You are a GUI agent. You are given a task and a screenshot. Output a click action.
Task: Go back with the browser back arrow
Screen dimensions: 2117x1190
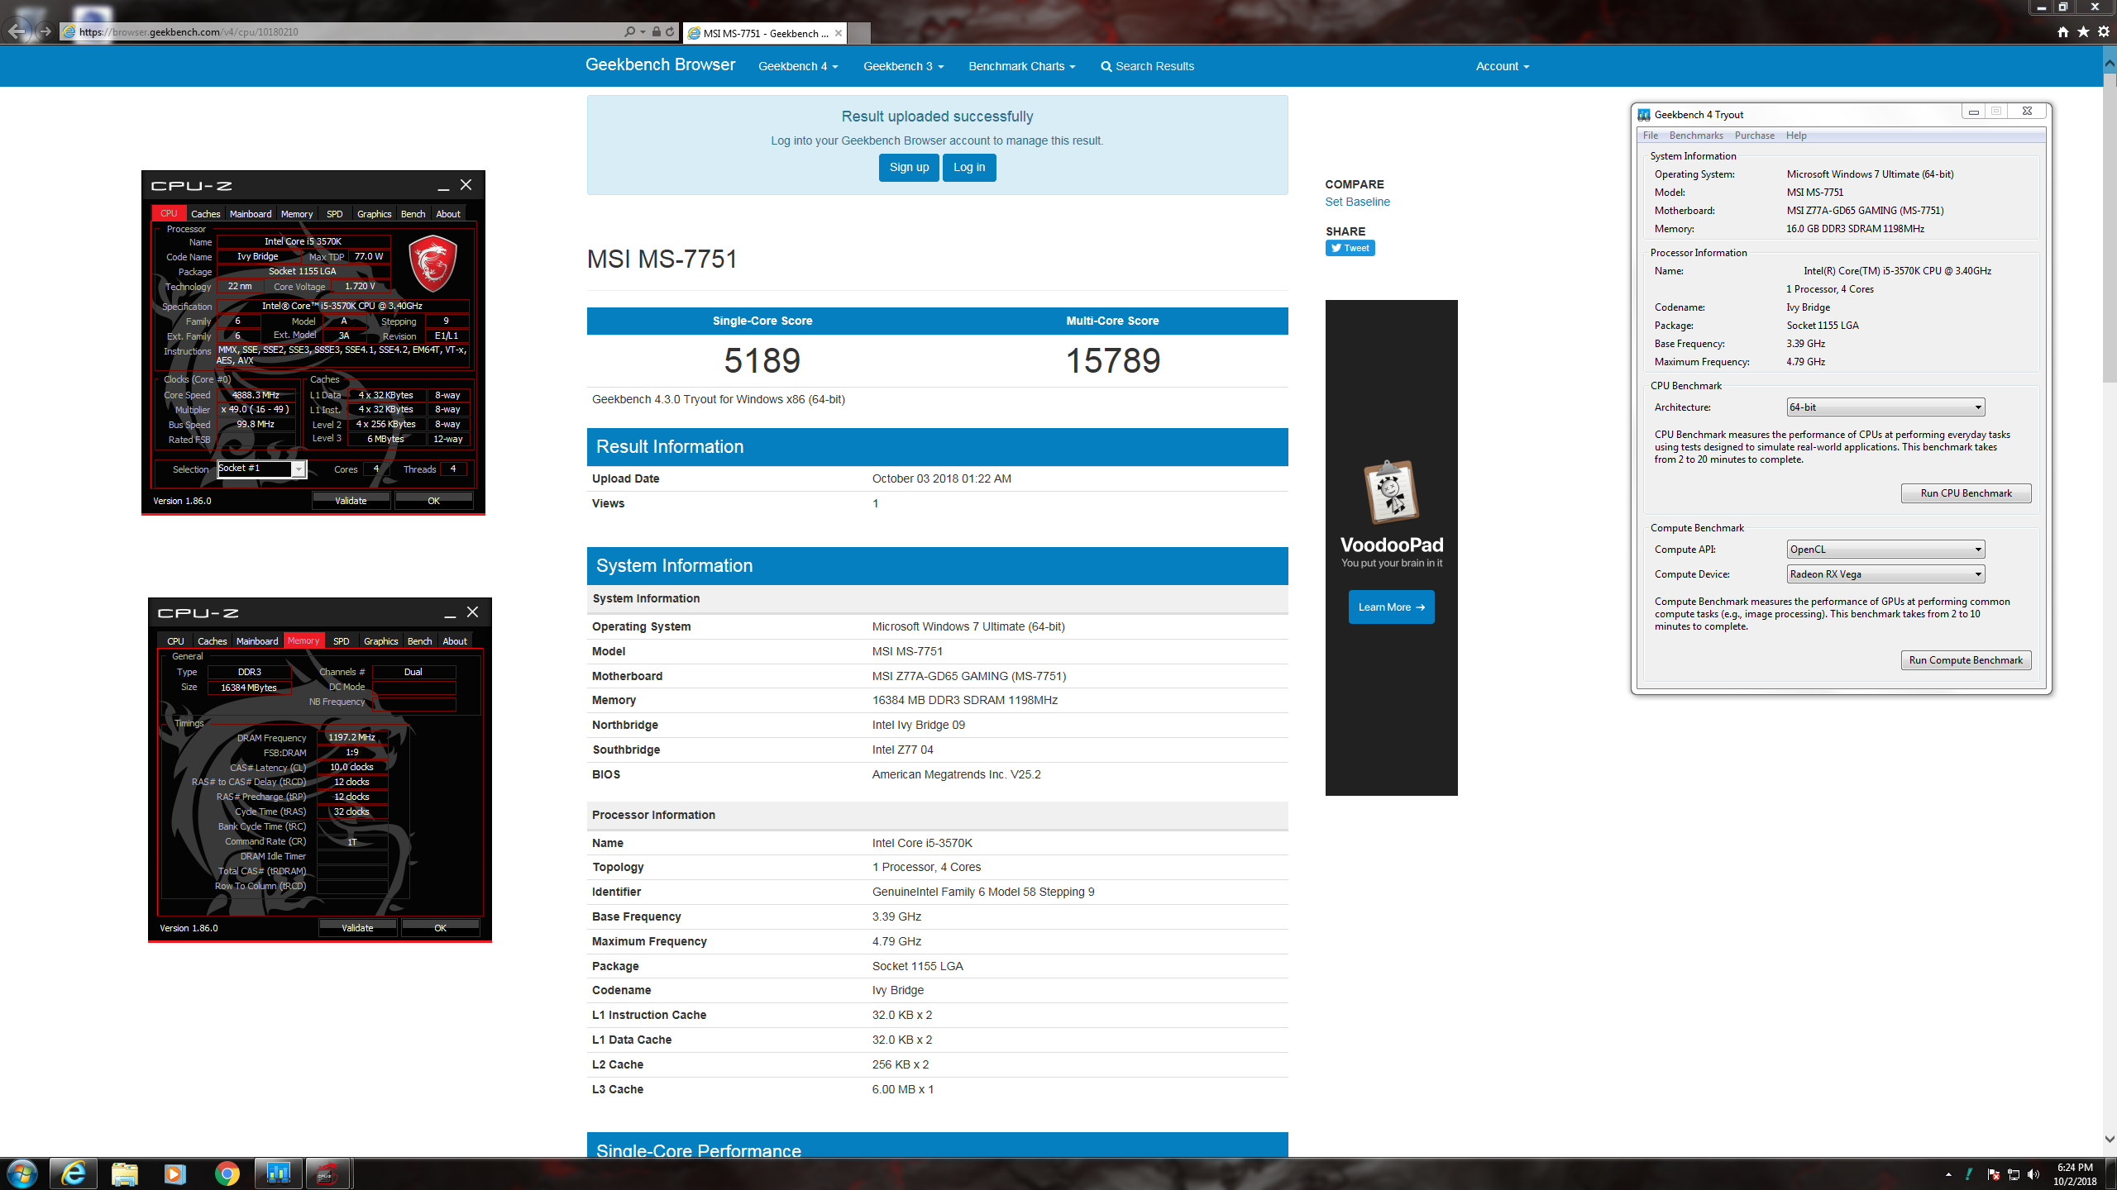(17, 31)
